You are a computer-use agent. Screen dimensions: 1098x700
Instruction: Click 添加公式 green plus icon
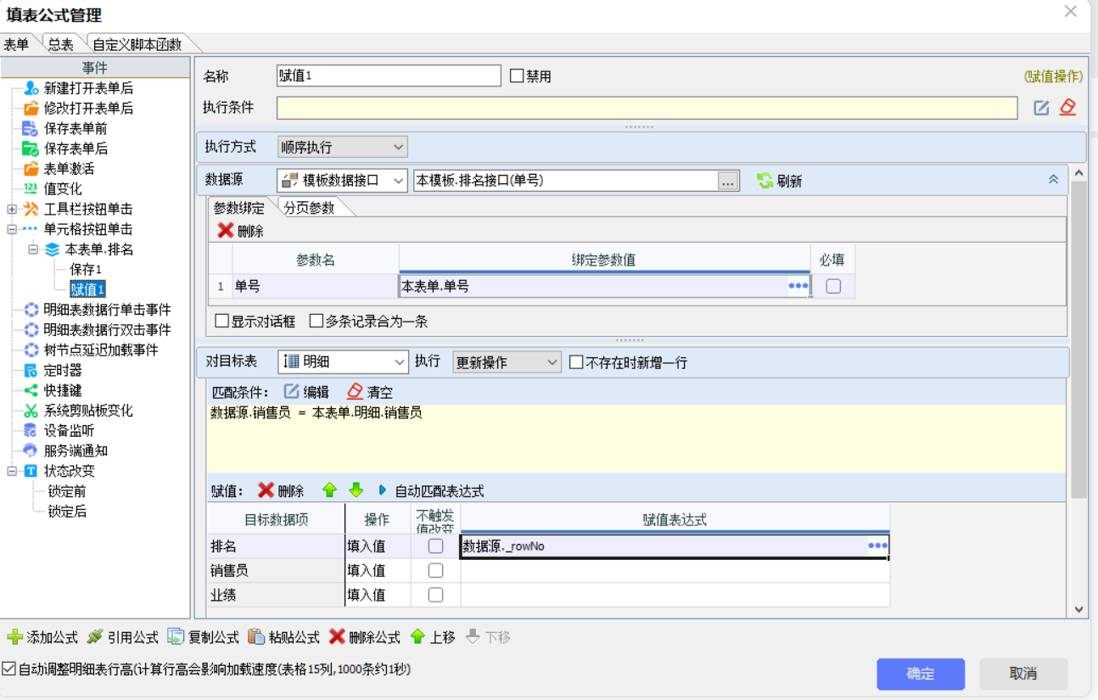click(14, 637)
